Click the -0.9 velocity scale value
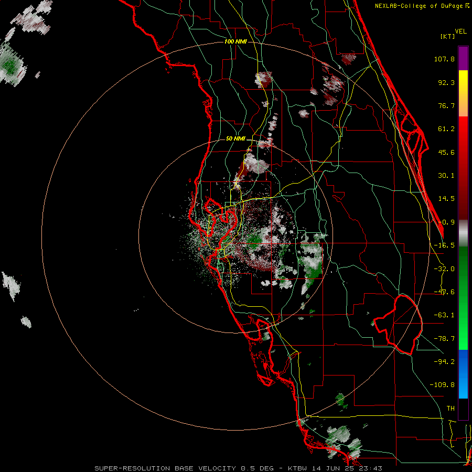Viewport: 472px width, 472px height. 446,222
